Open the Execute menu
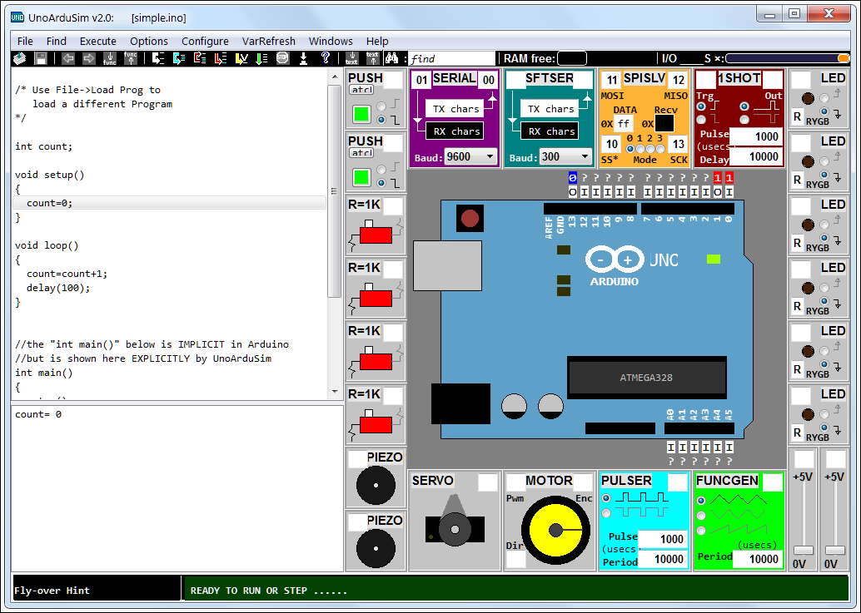Screen dimensions: 861x613 pos(97,41)
